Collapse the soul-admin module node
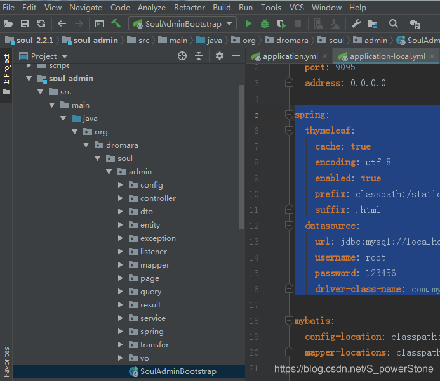This screenshot has height=381, width=440. pos(29,79)
